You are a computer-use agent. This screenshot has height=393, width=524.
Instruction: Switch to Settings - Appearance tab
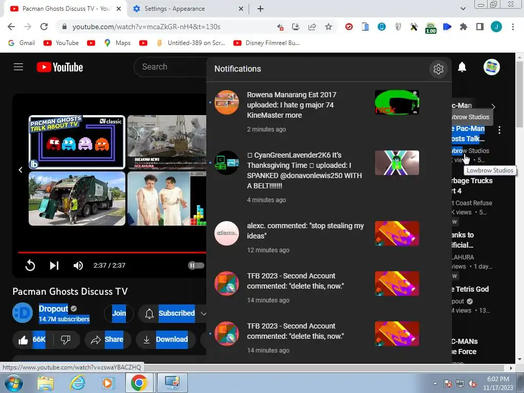pos(188,9)
